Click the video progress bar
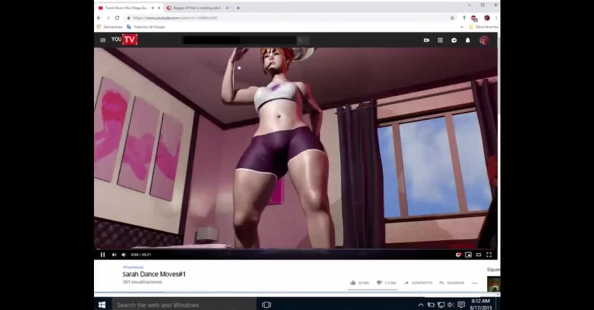Image resolution: width=594 pixels, height=310 pixels. [x=296, y=249]
